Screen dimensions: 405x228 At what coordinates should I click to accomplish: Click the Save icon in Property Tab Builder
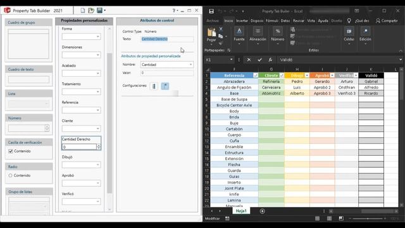pos(99,10)
